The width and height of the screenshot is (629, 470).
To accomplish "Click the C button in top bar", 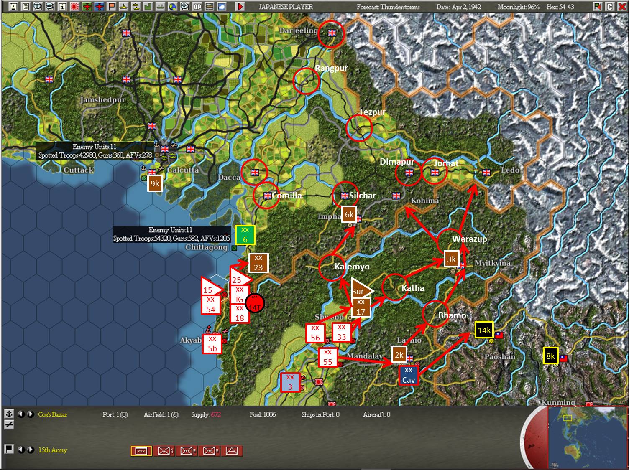I will 609,7.
